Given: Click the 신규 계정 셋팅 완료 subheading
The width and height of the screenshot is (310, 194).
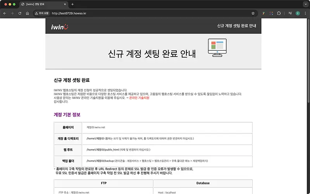Looking at the screenshot, I should click(x=72, y=80).
